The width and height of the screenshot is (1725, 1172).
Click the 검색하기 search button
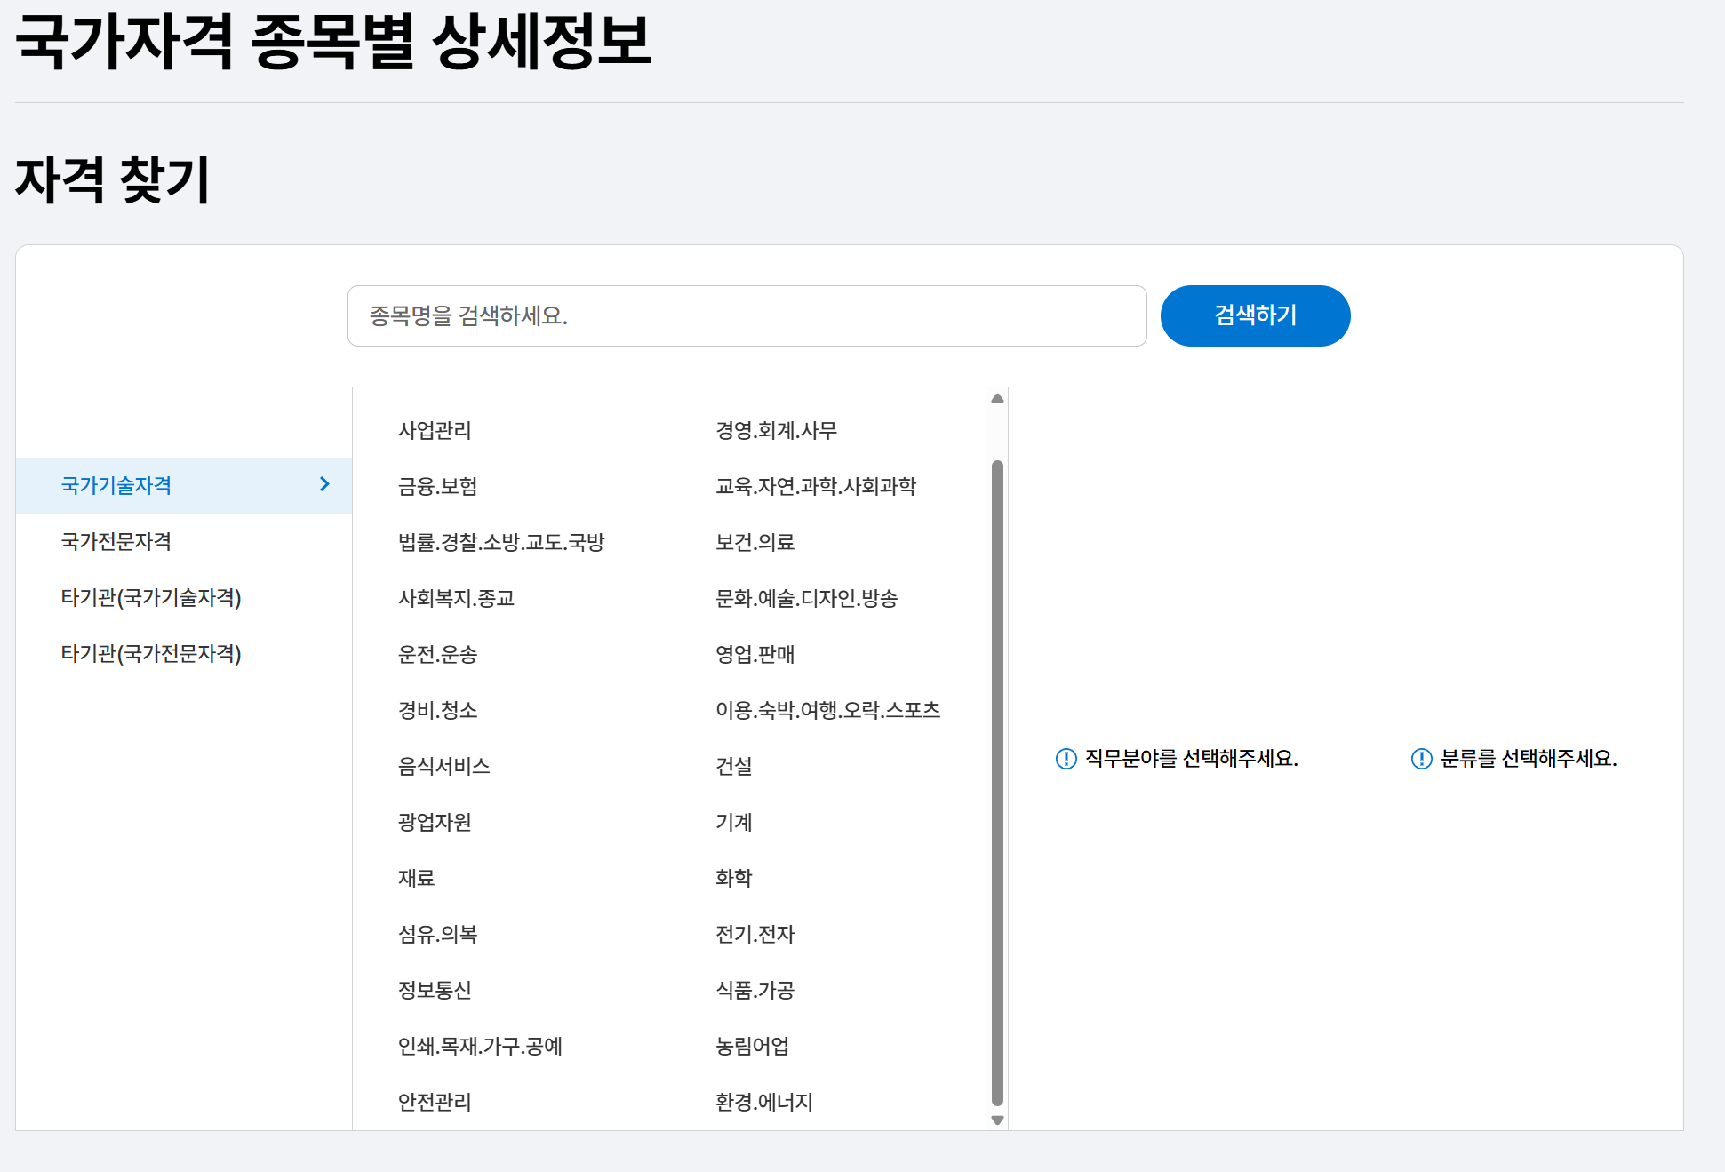tap(1254, 315)
